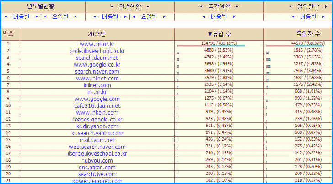Click next arrow beside 주간현황 header
Screen dimensions: 333x184
(237, 7)
